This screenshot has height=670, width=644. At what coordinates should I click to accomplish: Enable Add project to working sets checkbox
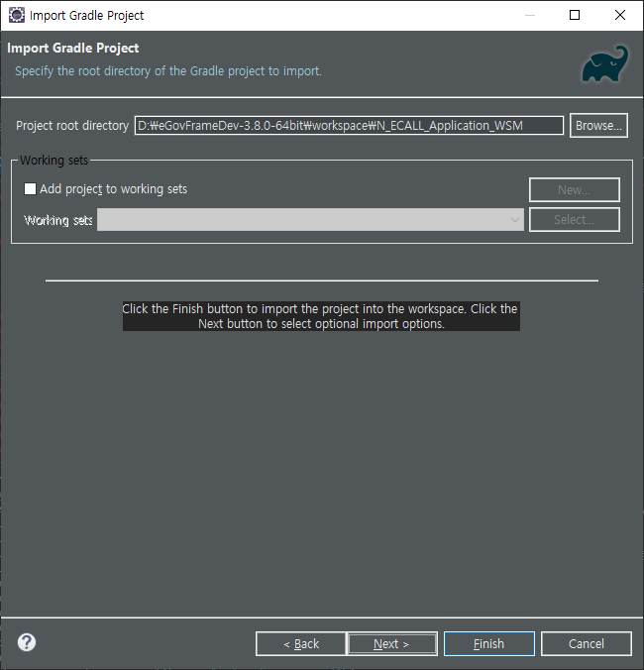point(30,189)
